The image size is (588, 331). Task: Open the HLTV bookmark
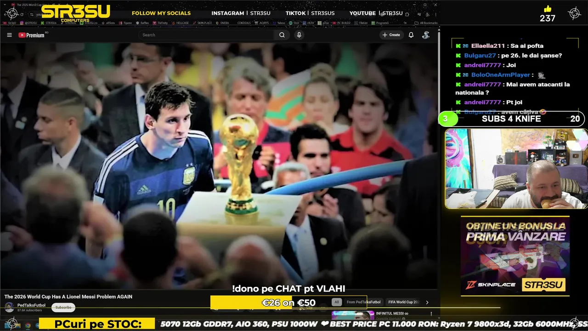[x=309, y=23]
